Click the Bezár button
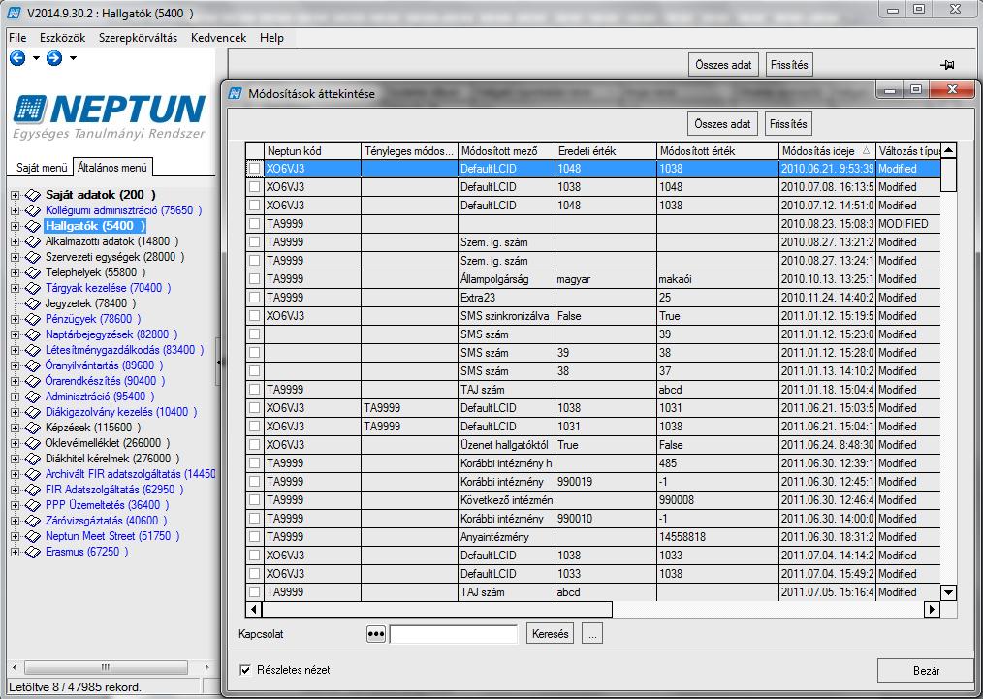The width and height of the screenshot is (983, 699). click(926, 671)
